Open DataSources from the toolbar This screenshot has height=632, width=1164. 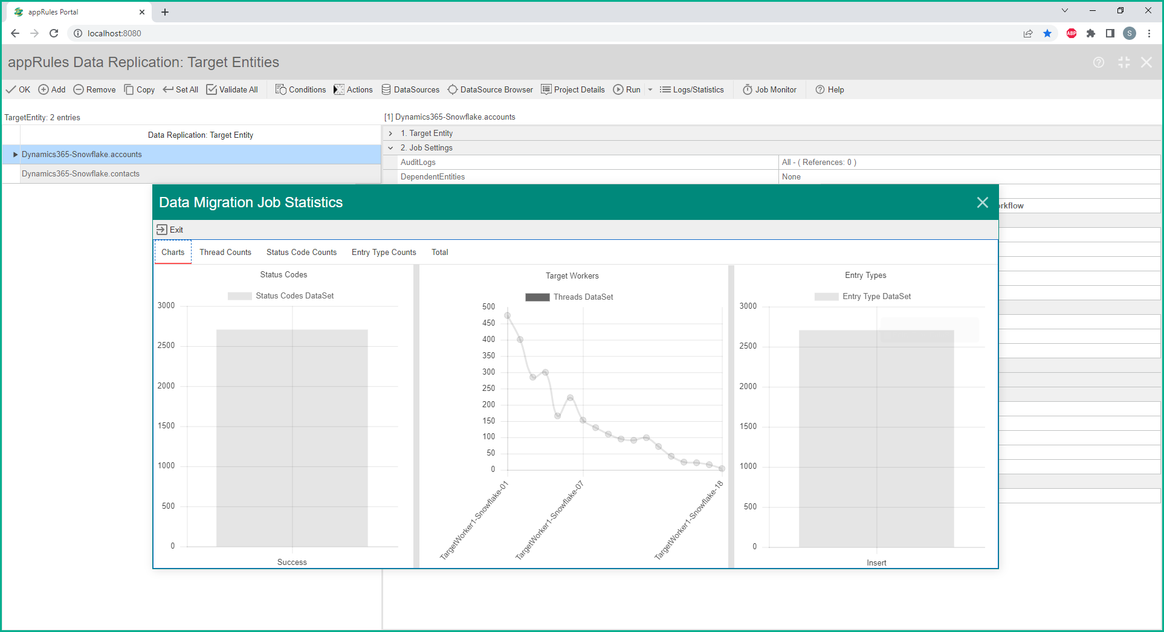411,89
